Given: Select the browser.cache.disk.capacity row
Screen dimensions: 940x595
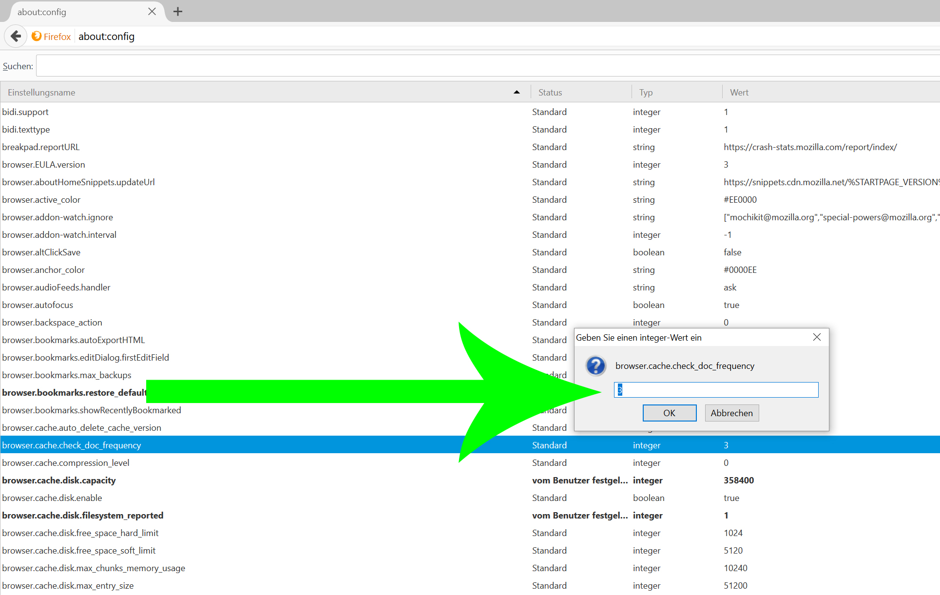Looking at the screenshot, I should (59, 480).
